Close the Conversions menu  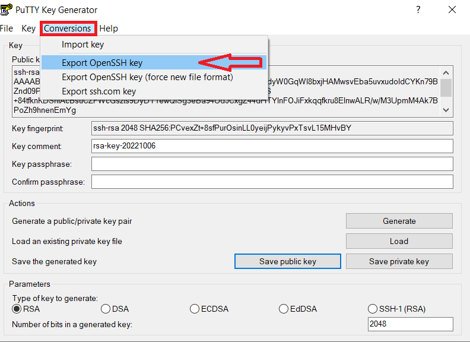point(68,28)
